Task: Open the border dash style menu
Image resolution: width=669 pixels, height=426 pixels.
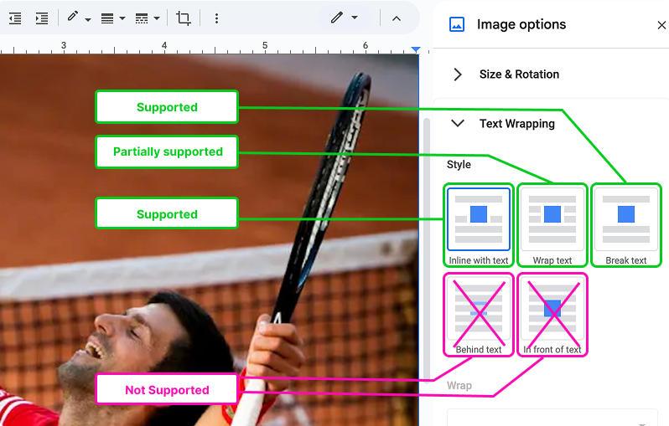Action: point(147,18)
